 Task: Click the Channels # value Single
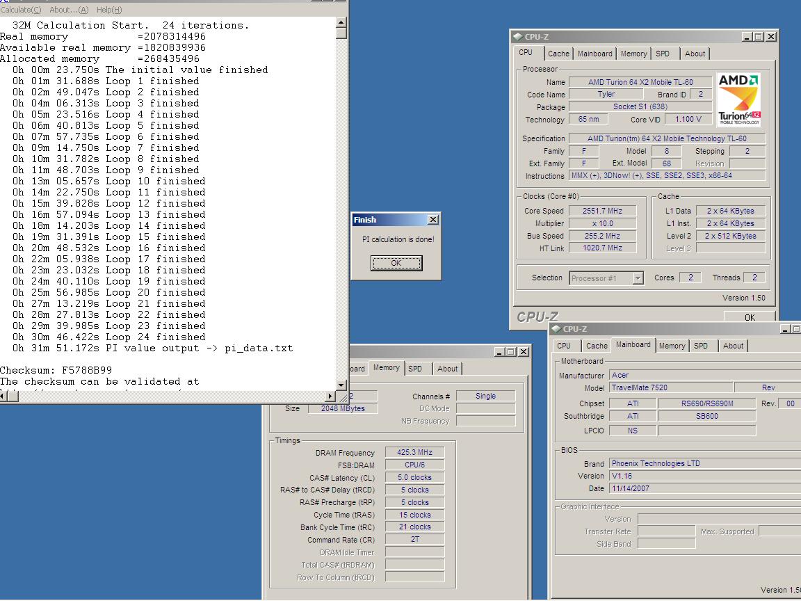(x=485, y=396)
